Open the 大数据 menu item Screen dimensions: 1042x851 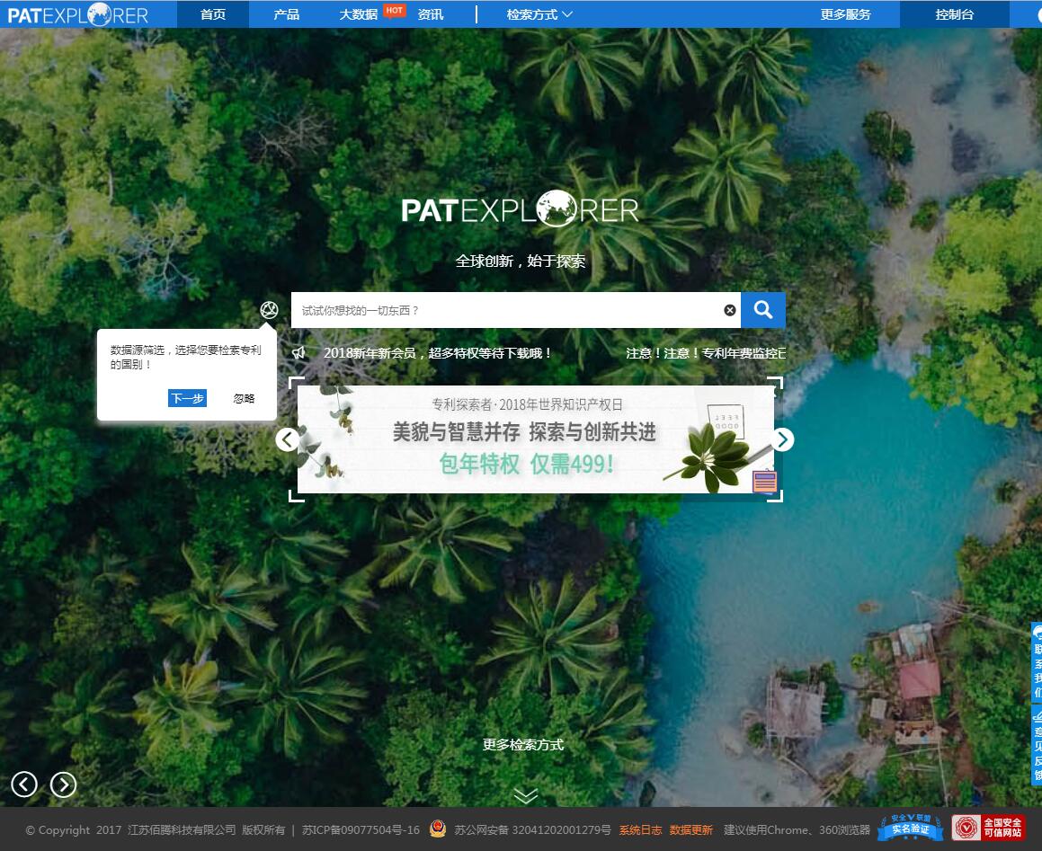358,14
